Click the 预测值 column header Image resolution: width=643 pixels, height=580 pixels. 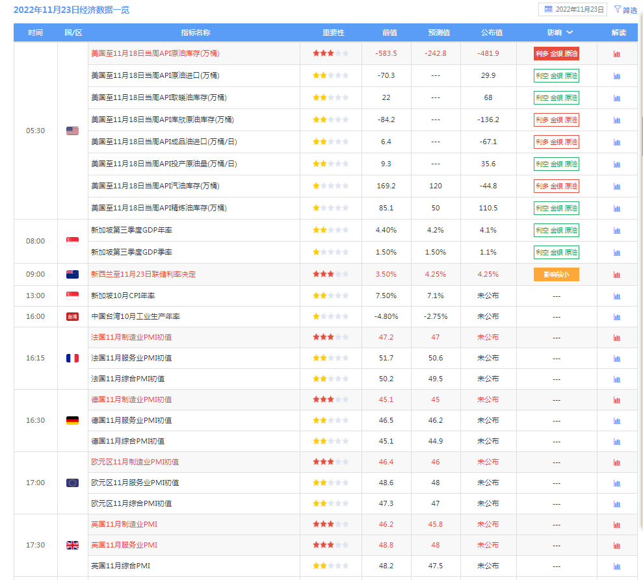point(439,32)
